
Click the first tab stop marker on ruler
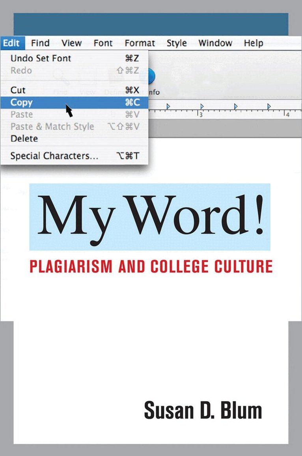168,106
